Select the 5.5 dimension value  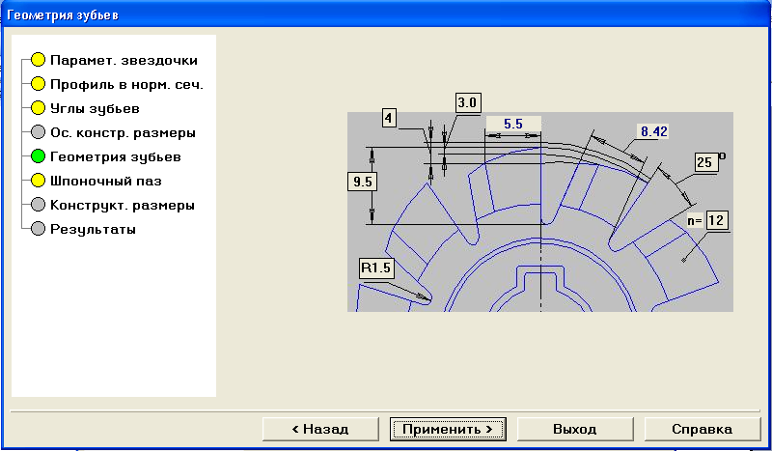click(x=513, y=124)
